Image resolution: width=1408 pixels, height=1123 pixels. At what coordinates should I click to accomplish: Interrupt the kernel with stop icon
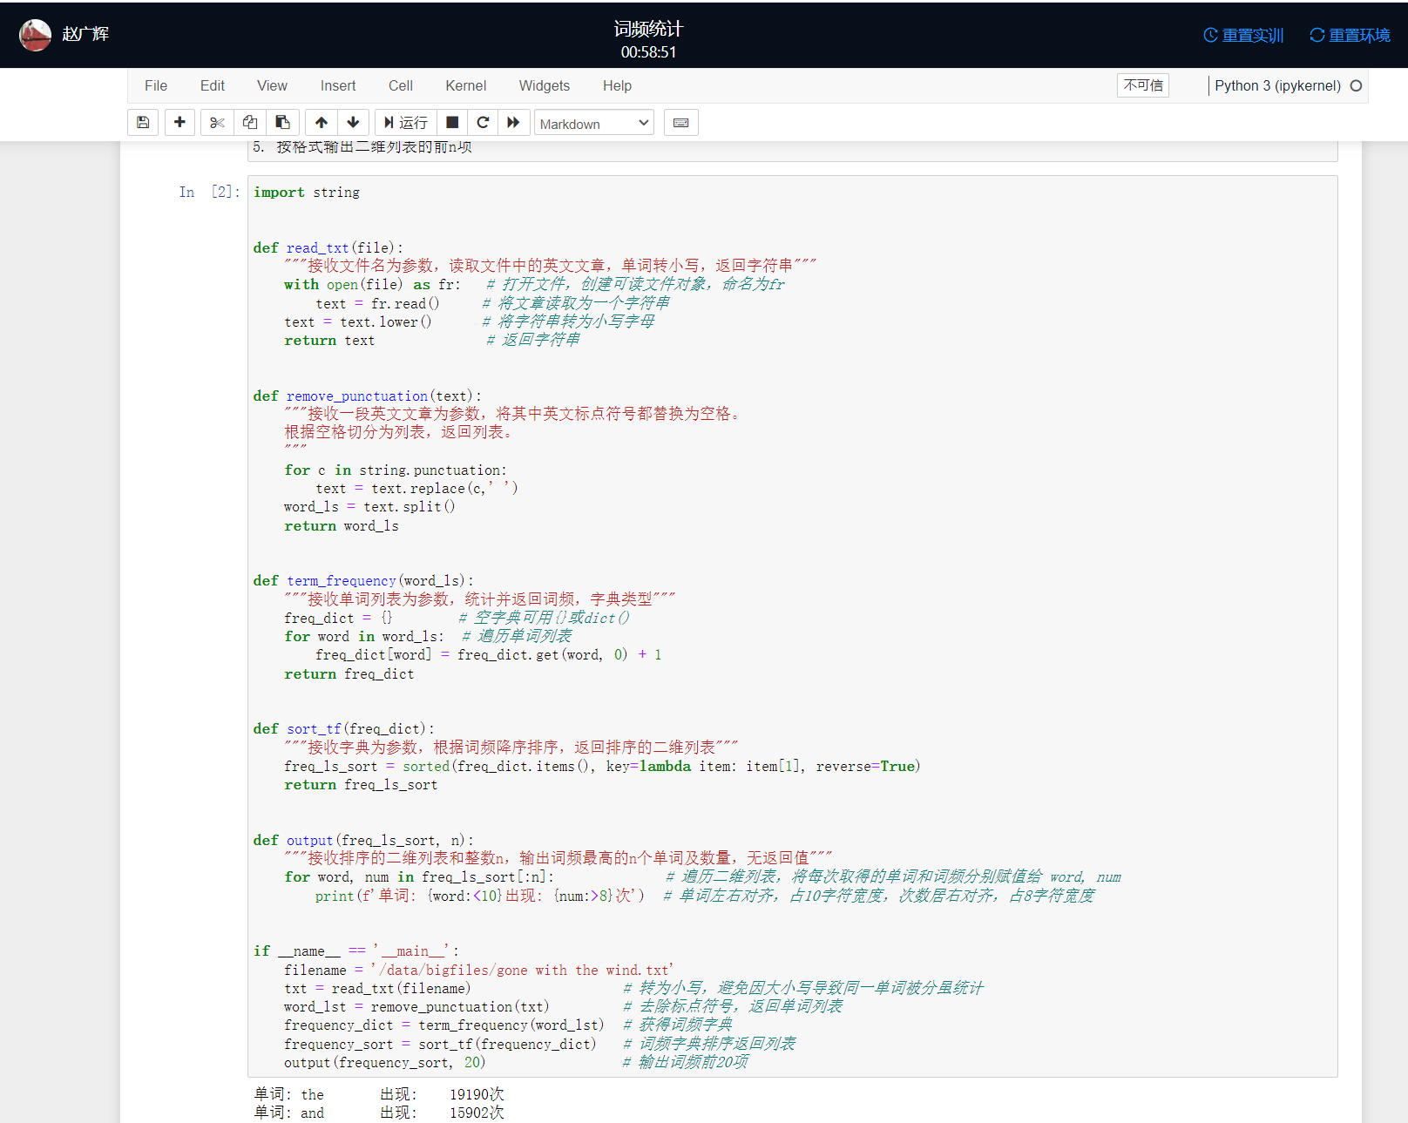point(452,123)
